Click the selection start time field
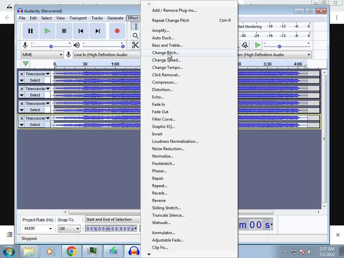344x258 pixels. pyautogui.click(x=111, y=229)
